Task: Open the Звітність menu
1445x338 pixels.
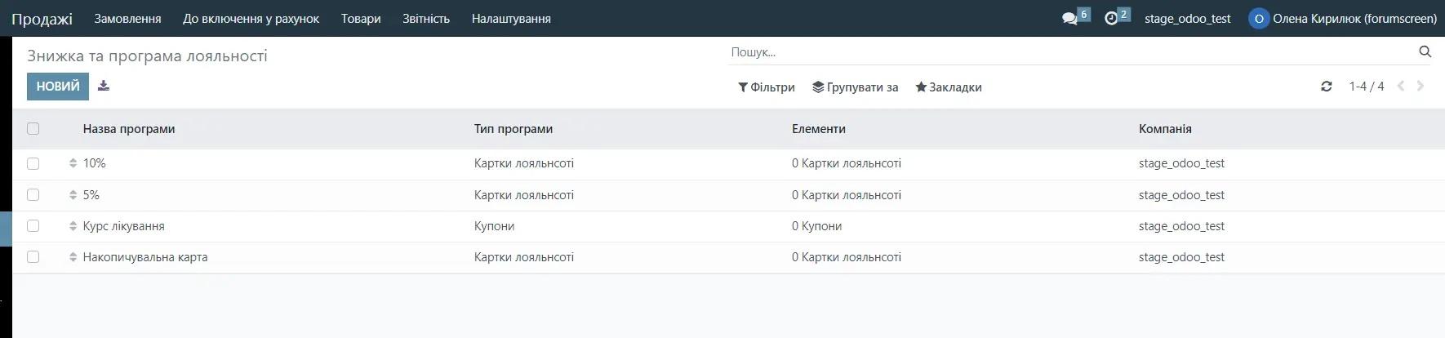Action: (x=425, y=19)
